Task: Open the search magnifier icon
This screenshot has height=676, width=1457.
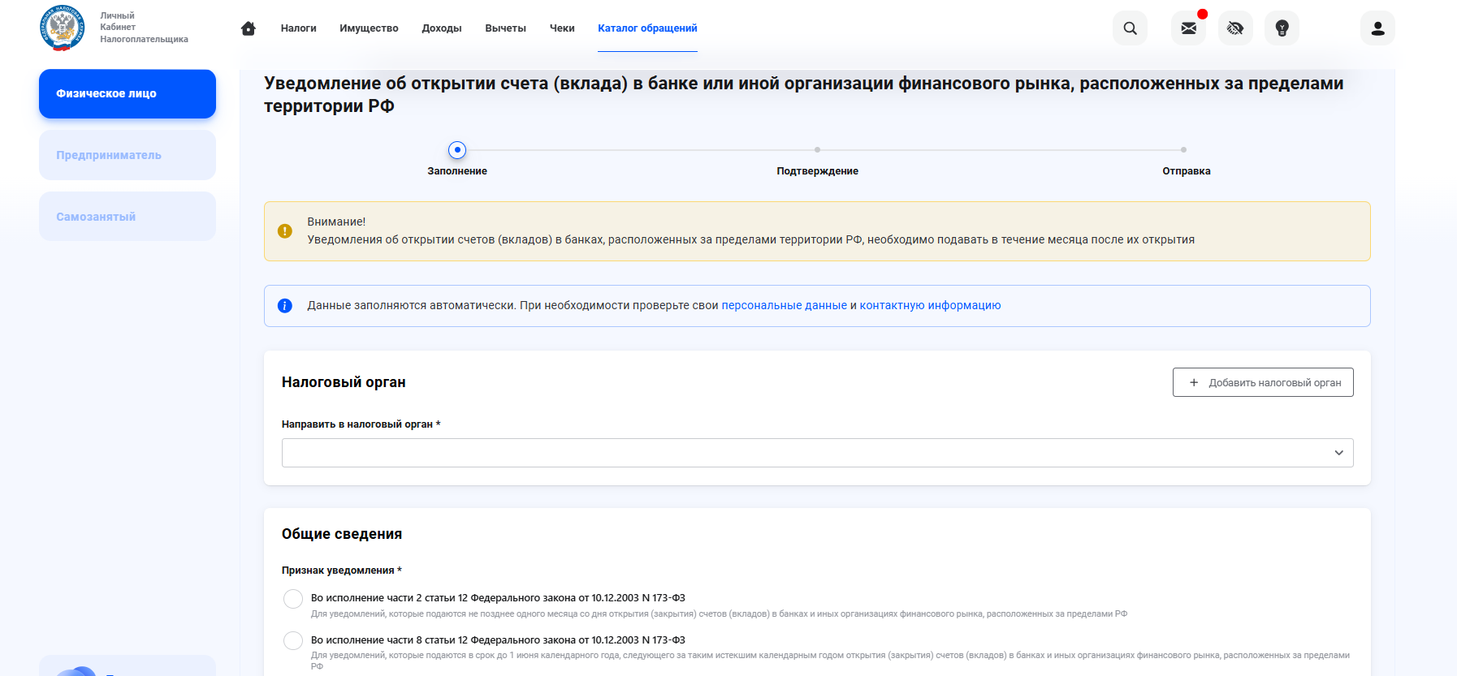Action: click(x=1130, y=28)
